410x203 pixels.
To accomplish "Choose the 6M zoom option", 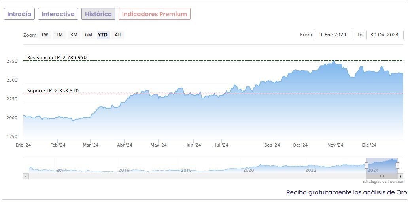I will click(x=88, y=35).
